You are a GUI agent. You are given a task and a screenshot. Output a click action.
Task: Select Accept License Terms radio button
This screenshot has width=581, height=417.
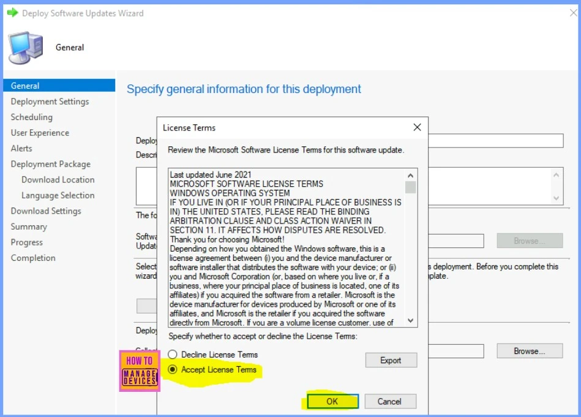(x=172, y=370)
